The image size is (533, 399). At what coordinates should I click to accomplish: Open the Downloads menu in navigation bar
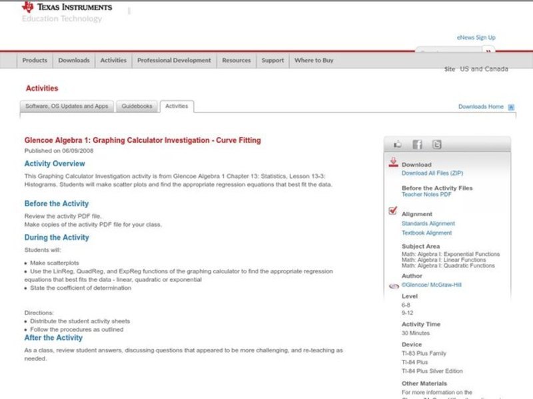[73, 61]
